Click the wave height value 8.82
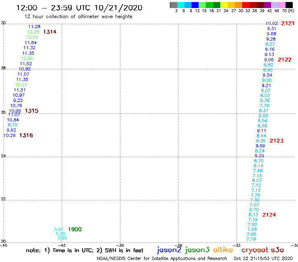The height and width of the screenshot is (262, 298). coord(268,65)
